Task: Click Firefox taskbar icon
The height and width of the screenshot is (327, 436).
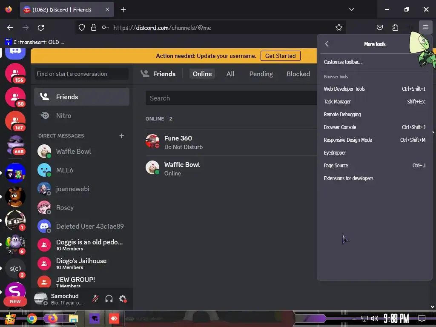Action: tap(53, 318)
